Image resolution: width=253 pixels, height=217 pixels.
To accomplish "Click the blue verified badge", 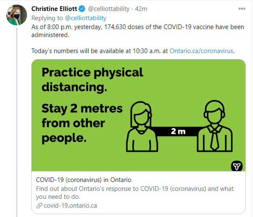I will click(x=82, y=9).
